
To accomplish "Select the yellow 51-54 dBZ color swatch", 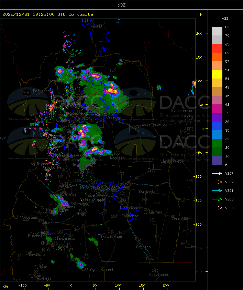I will pyautogui.click(x=217, y=74).
